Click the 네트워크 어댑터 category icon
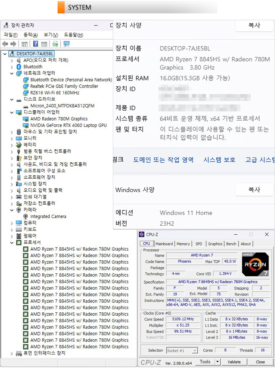The height and width of the screenshot is (368, 275). (19, 73)
